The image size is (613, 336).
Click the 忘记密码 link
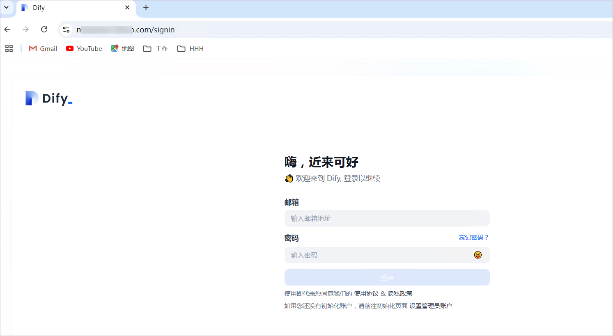(473, 238)
